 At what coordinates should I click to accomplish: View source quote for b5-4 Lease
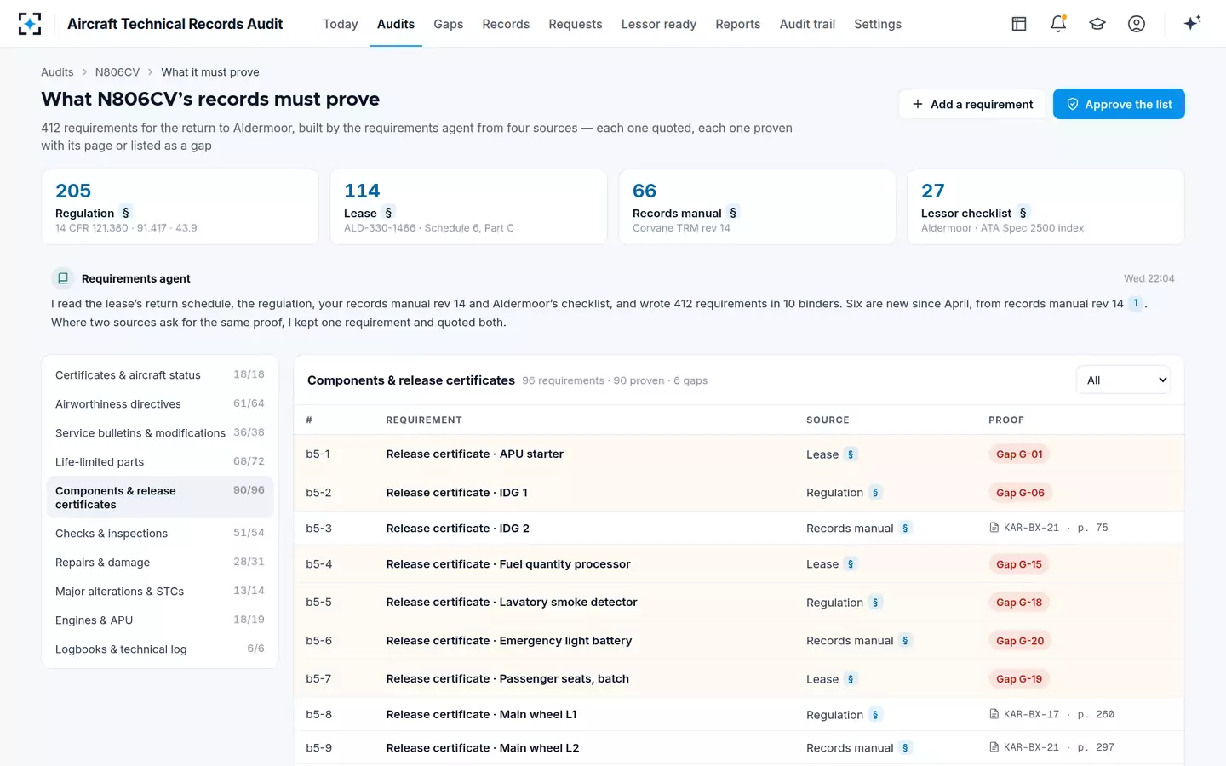coord(851,564)
